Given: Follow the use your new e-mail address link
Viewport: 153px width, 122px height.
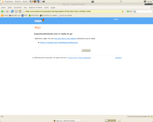Looking at the screenshot, I should click(65, 39).
